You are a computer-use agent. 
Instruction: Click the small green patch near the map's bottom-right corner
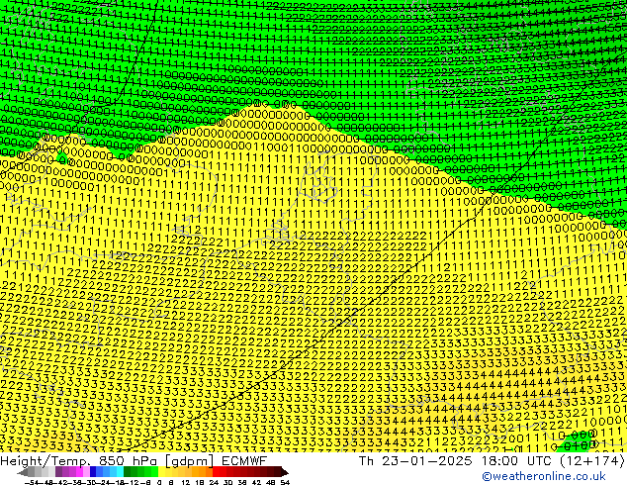[x=576, y=441]
